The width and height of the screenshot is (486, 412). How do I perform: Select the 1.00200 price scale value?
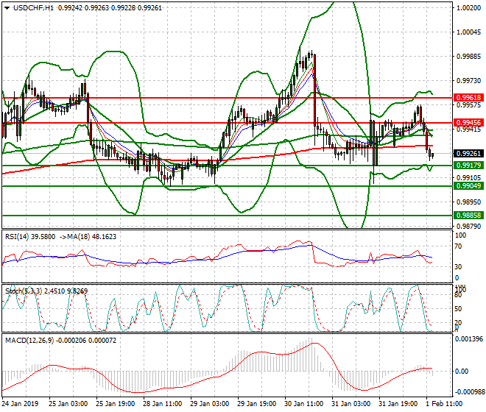pyautogui.click(x=469, y=8)
